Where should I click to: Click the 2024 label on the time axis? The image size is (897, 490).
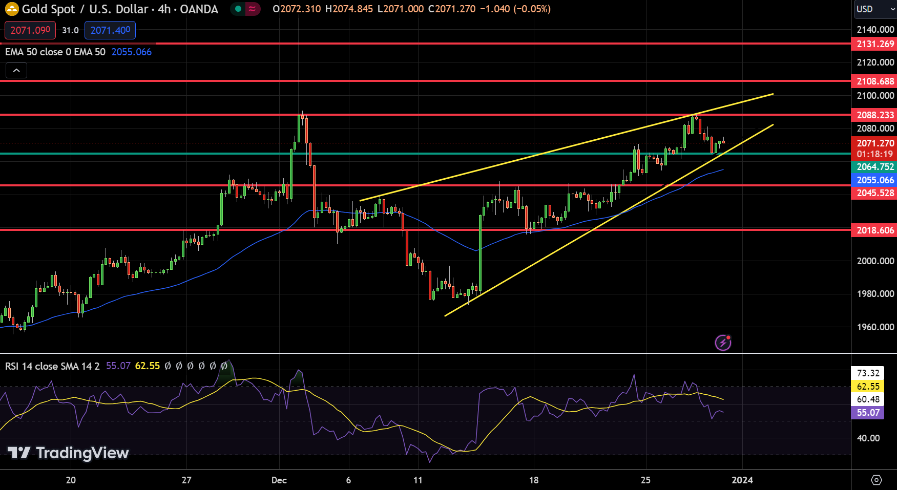tap(742, 480)
